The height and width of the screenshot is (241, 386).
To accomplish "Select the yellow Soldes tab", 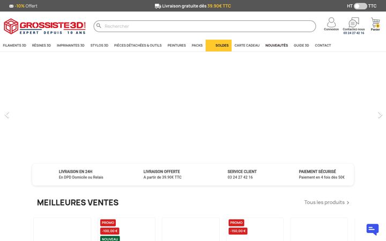I will pos(219,46).
